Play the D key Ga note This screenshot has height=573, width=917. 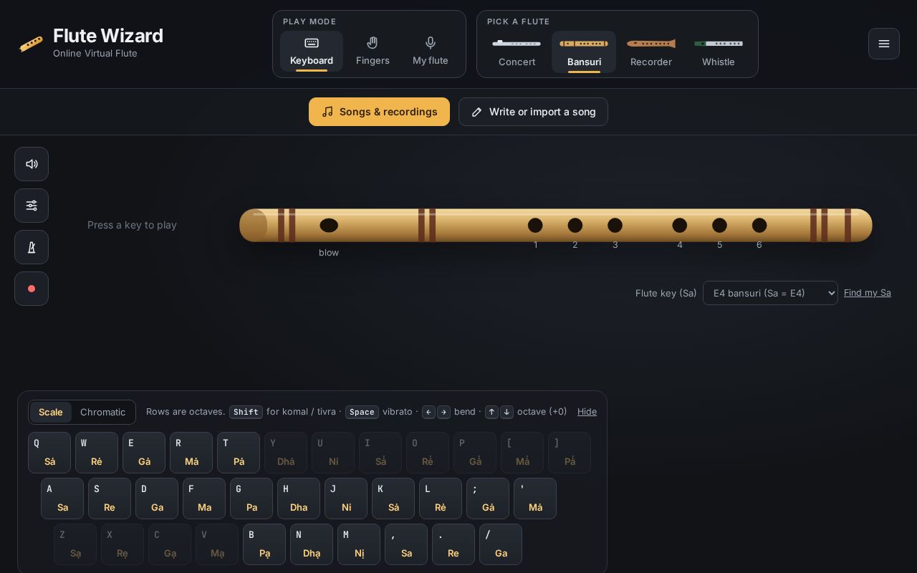tap(157, 499)
